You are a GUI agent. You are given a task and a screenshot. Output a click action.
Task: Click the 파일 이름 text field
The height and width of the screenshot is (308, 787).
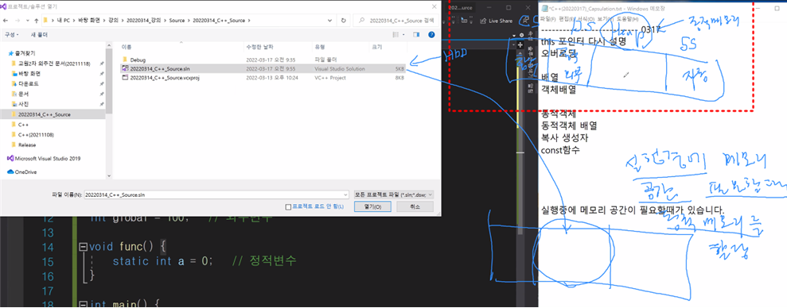216,194
